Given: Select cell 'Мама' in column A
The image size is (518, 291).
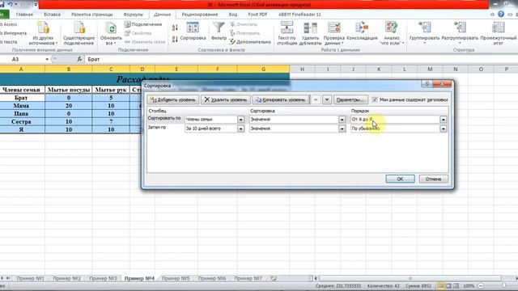Looking at the screenshot, I should [x=21, y=106].
